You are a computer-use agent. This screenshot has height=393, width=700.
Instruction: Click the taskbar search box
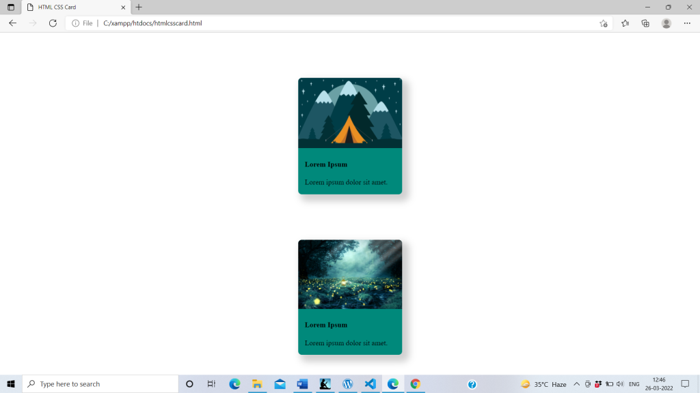100,383
